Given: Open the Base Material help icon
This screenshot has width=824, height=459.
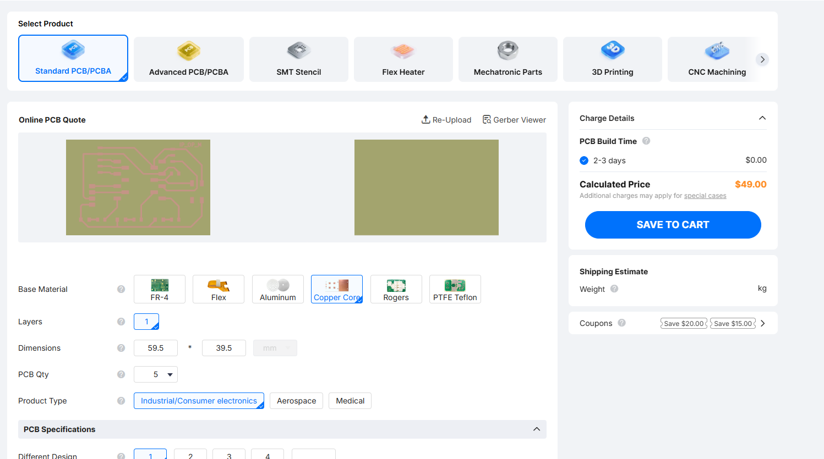Looking at the screenshot, I should 121,289.
